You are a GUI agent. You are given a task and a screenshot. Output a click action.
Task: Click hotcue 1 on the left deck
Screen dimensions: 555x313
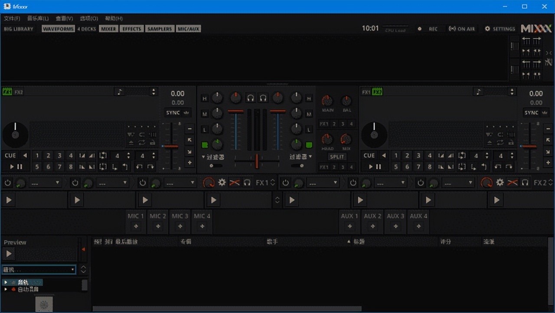point(37,155)
